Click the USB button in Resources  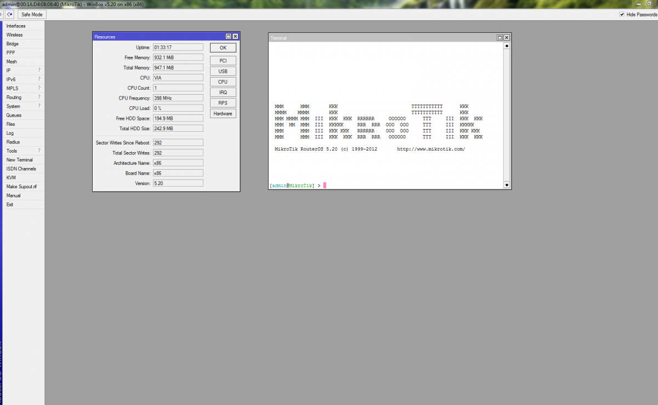click(223, 71)
